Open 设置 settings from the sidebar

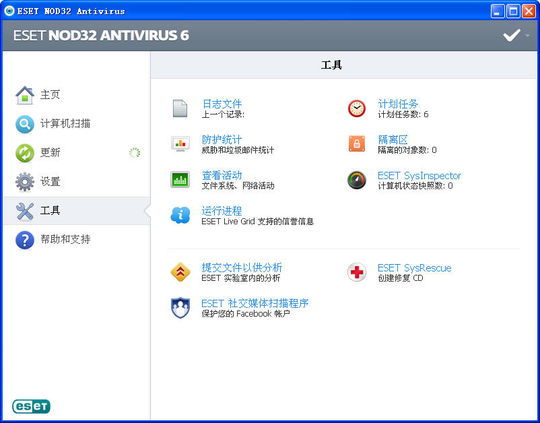[x=50, y=182]
